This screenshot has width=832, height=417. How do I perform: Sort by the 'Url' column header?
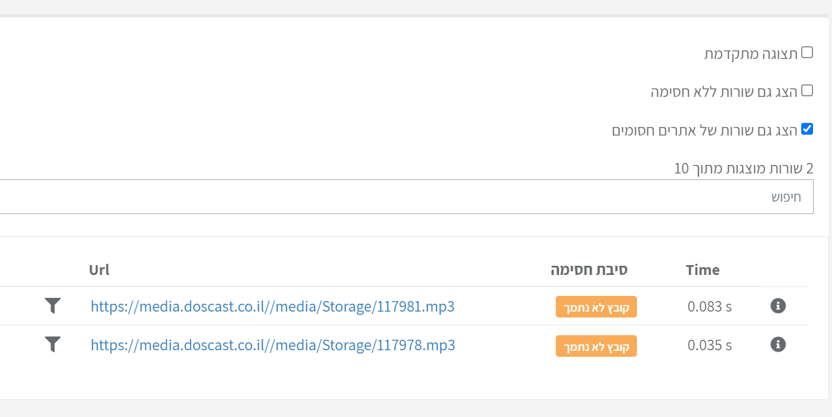(99, 270)
